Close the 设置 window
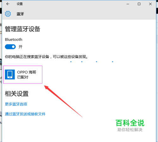Viewport: 158px width, 142px height. [150, 4]
